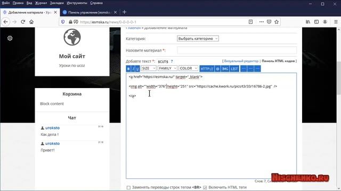
Task: Open the Firefox account icon
Action: point(325,22)
